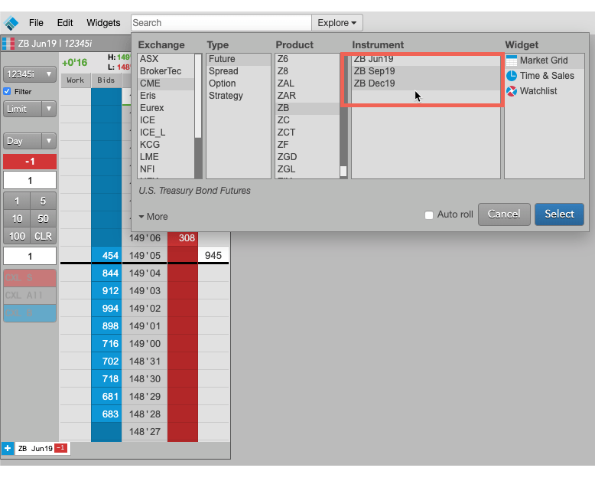Expand the More options section

(x=153, y=217)
